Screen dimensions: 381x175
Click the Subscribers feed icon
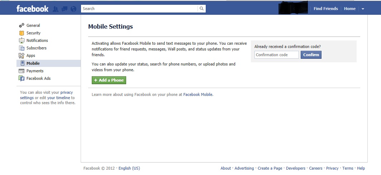22,48
